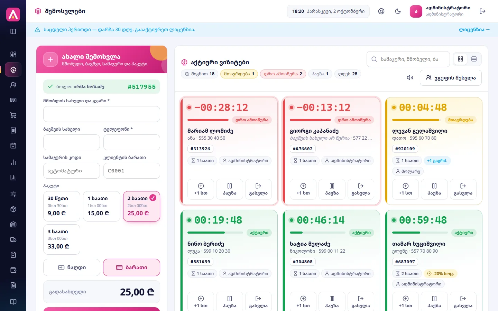Screen dimensions: 498x311
Task: Open the ადმინისტრატორი user profile
Action: point(440,11)
